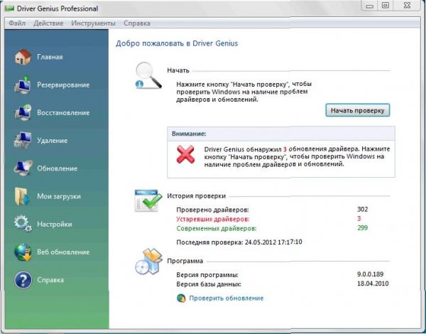The width and height of the screenshot is (426, 334).
Task: Click database date 18.04.2010
Action: click(373, 284)
